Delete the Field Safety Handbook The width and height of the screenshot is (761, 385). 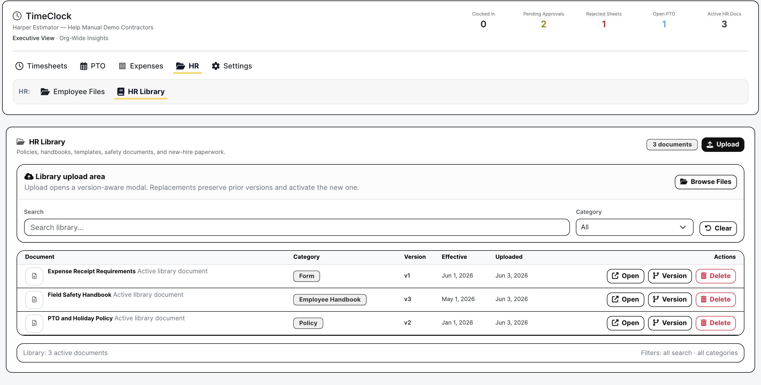tap(716, 299)
